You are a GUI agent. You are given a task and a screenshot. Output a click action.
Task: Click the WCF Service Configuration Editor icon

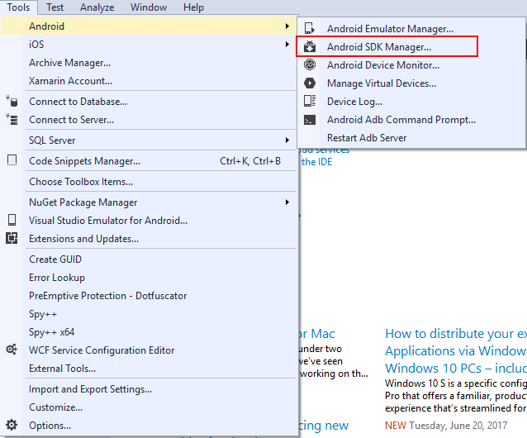(x=12, y=350)
